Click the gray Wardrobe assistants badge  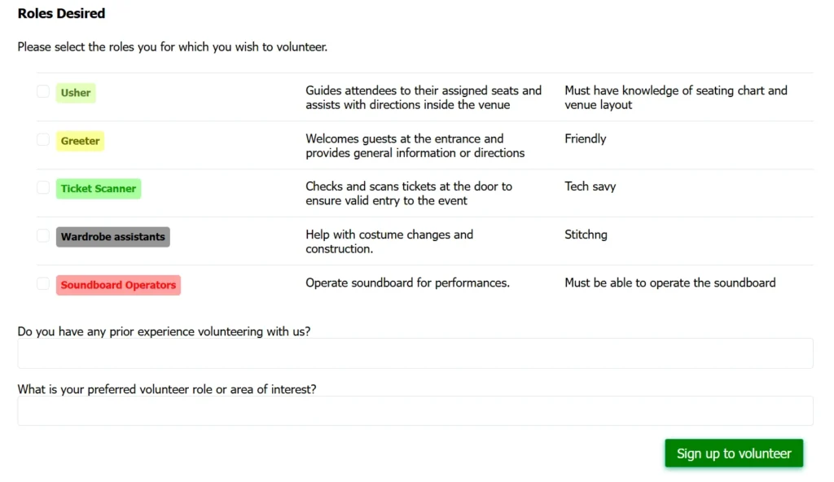coord(112,237)
